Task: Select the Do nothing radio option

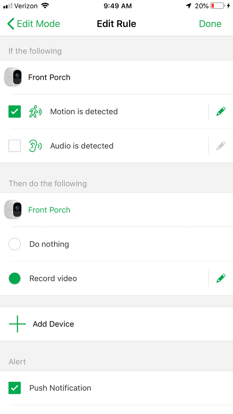Action: pyautogui.click(x=15, y=244)
